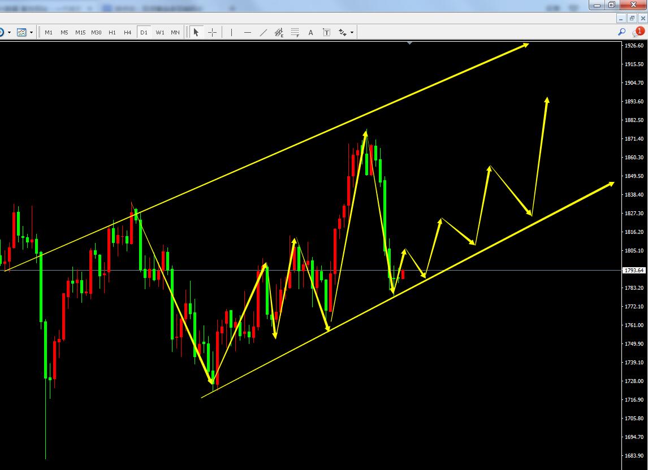Minimize the main application window
Viewport: 648px width, 470px height.
[x=597, y=5]
